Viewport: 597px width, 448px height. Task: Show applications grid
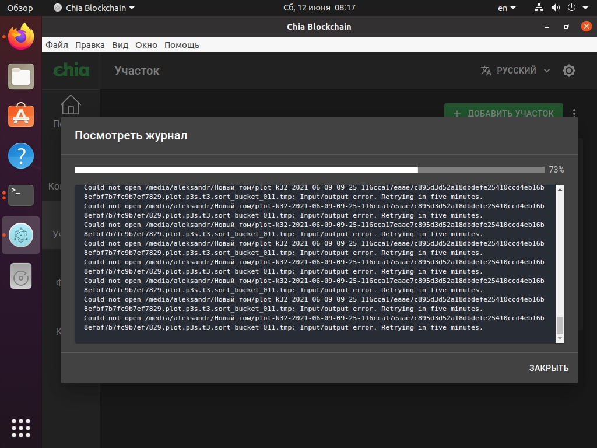pyautogui.click(x=21, y=428)
